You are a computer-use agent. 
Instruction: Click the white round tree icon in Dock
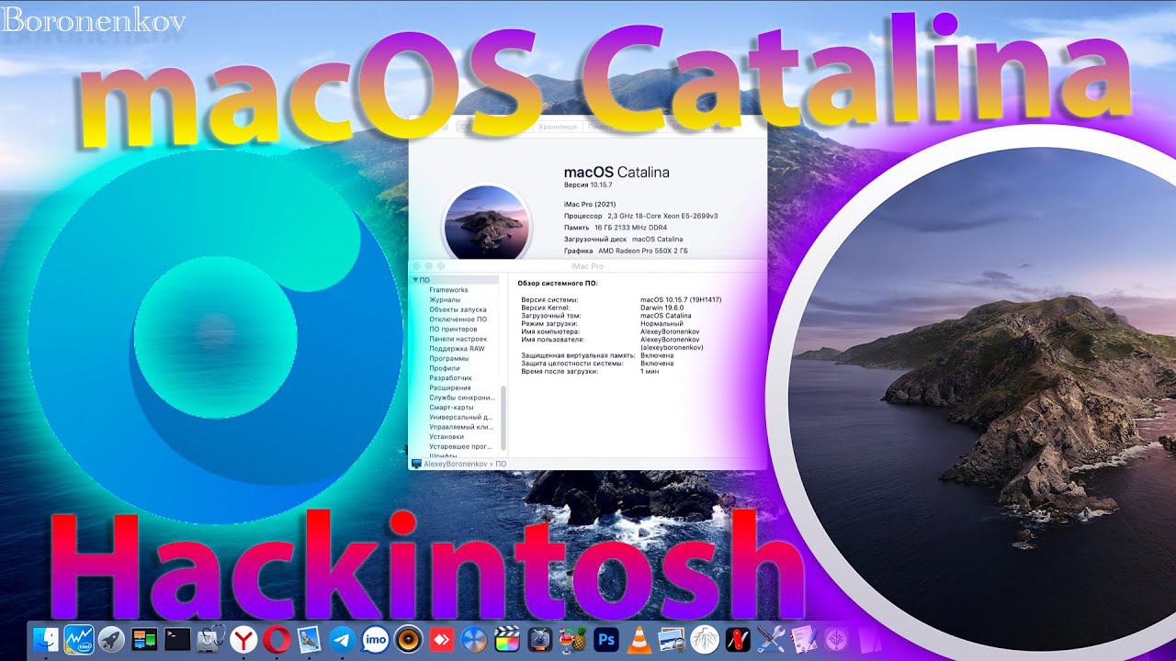click(x=706, y=640)
